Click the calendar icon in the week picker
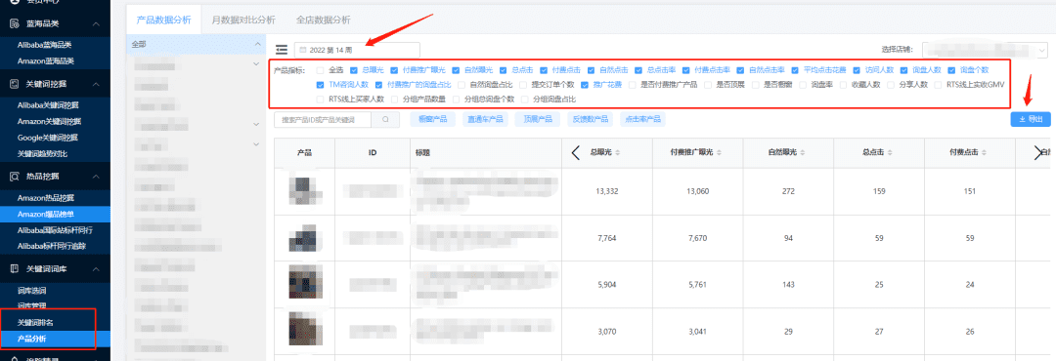Viewport: 1056px width, 361px height. (x=302, y=50)
